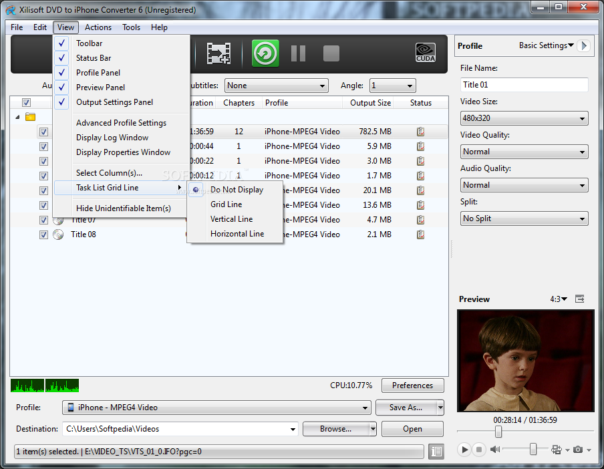Image resolution: width=604 pixels, height=469 pixels.
Task: Toggle the Preview Panel view option
Action: [121, 87]
